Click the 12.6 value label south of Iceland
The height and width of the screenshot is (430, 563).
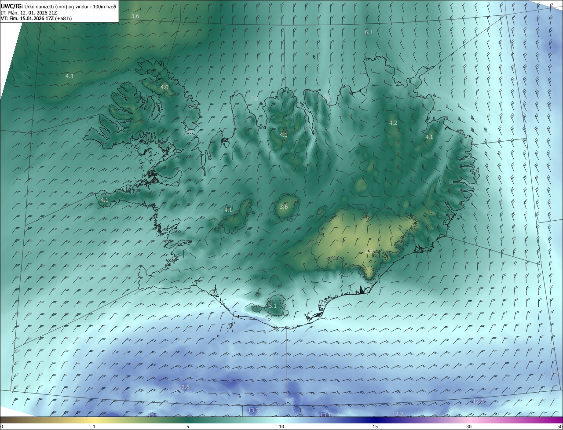pyautogui.click(x=184, y=387)
